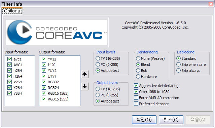Move selected output format up with arrow
The image size is (215, 128).
click(85, 74)
